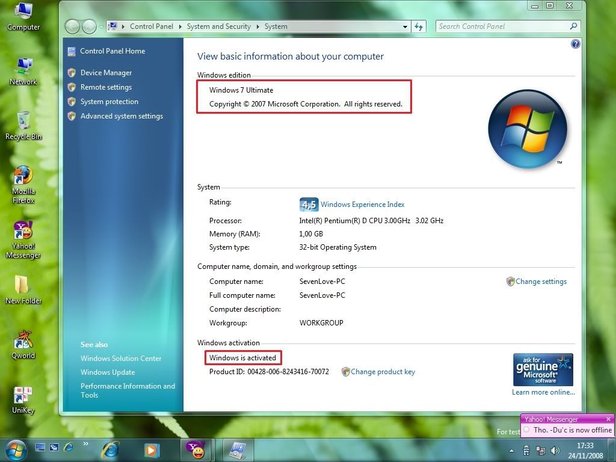The image size is (616, 462).
Task: Close the Yahoo! Messenger notification popup
Action: pyautogui.click(x=608, y=419)
